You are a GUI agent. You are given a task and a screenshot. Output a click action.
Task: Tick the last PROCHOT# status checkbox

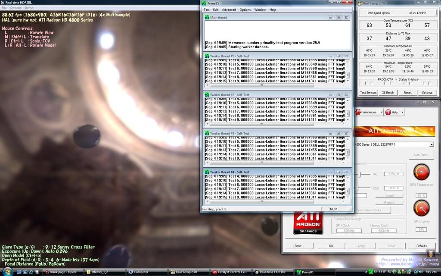(429, 83)
